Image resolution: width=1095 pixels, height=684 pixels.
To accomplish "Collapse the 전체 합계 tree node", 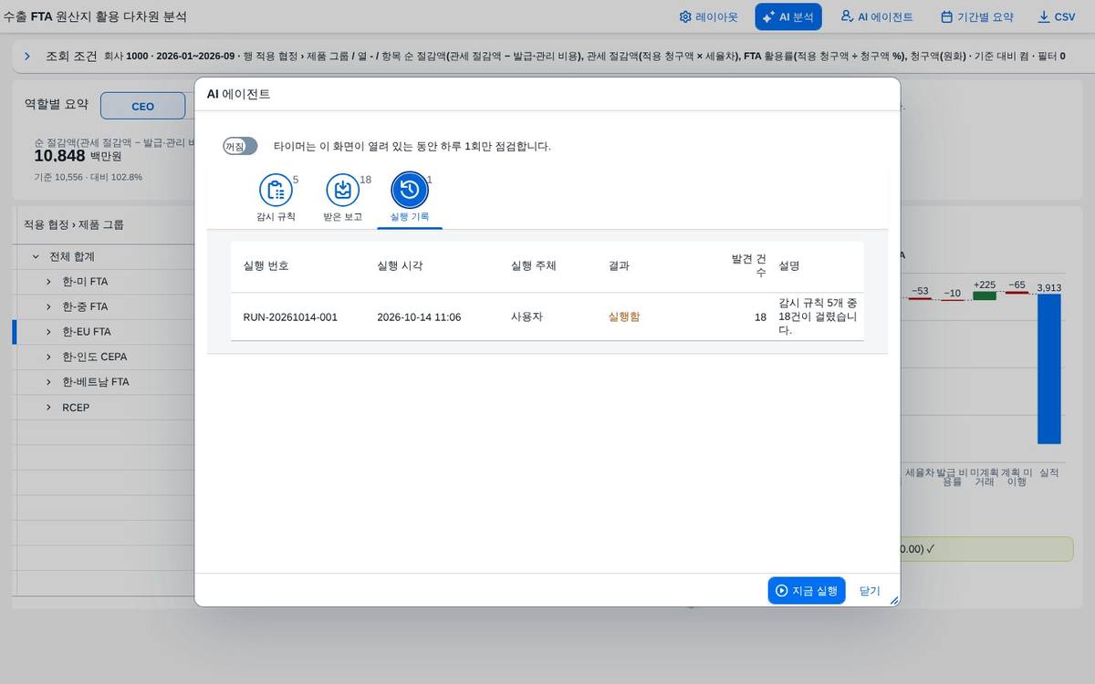I will [x=36, y=257].
